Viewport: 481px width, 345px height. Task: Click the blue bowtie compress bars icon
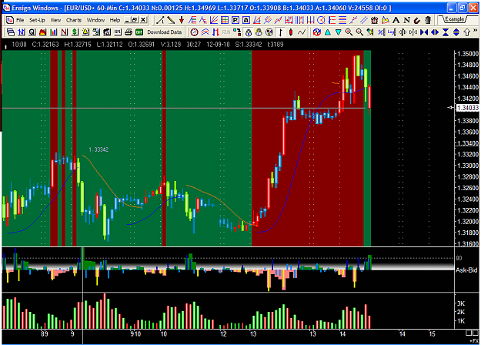coord(424,32)
